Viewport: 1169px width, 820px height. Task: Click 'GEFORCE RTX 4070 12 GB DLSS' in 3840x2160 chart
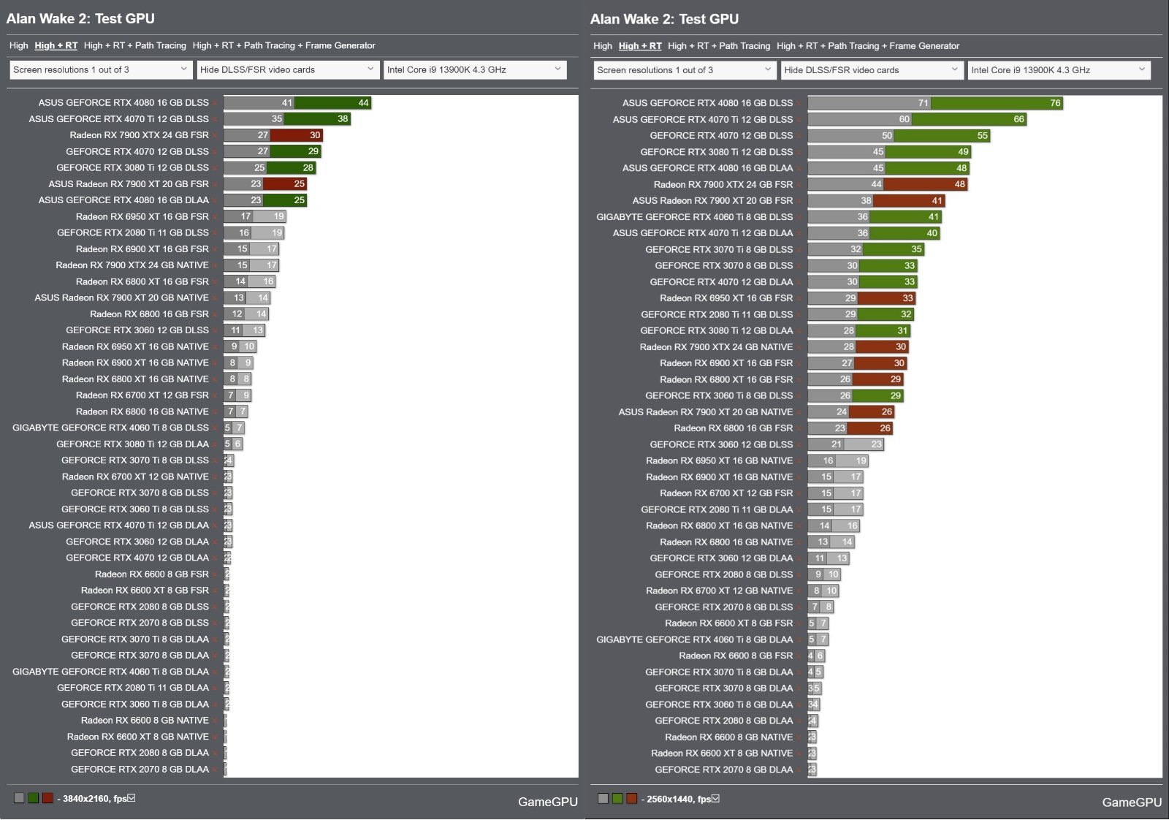137,151
